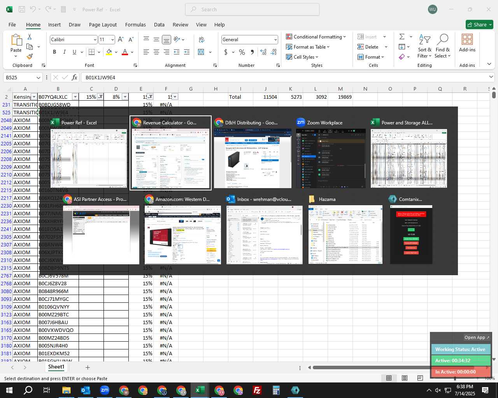Toggle Top Align vertical alignment
The width and height of the screenshot is (498, 398).
(146, 39)
